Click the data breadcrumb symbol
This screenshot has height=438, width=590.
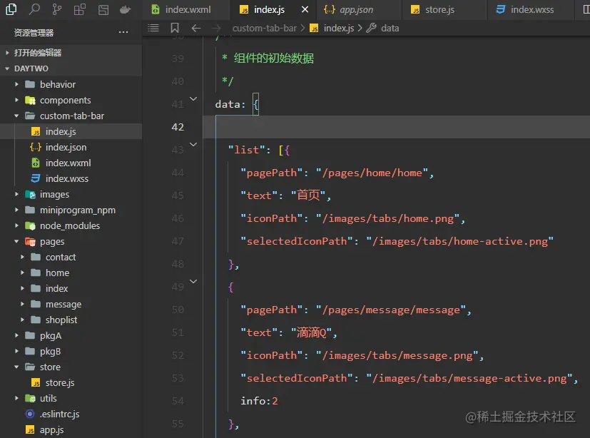[x=390, y=28]
